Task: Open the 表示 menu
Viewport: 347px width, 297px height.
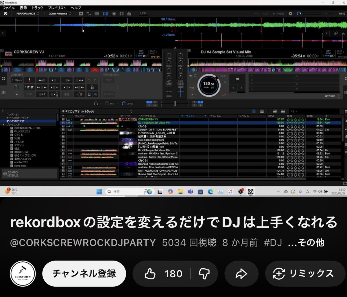Action: pyautogui.click(x=23, y=8)
